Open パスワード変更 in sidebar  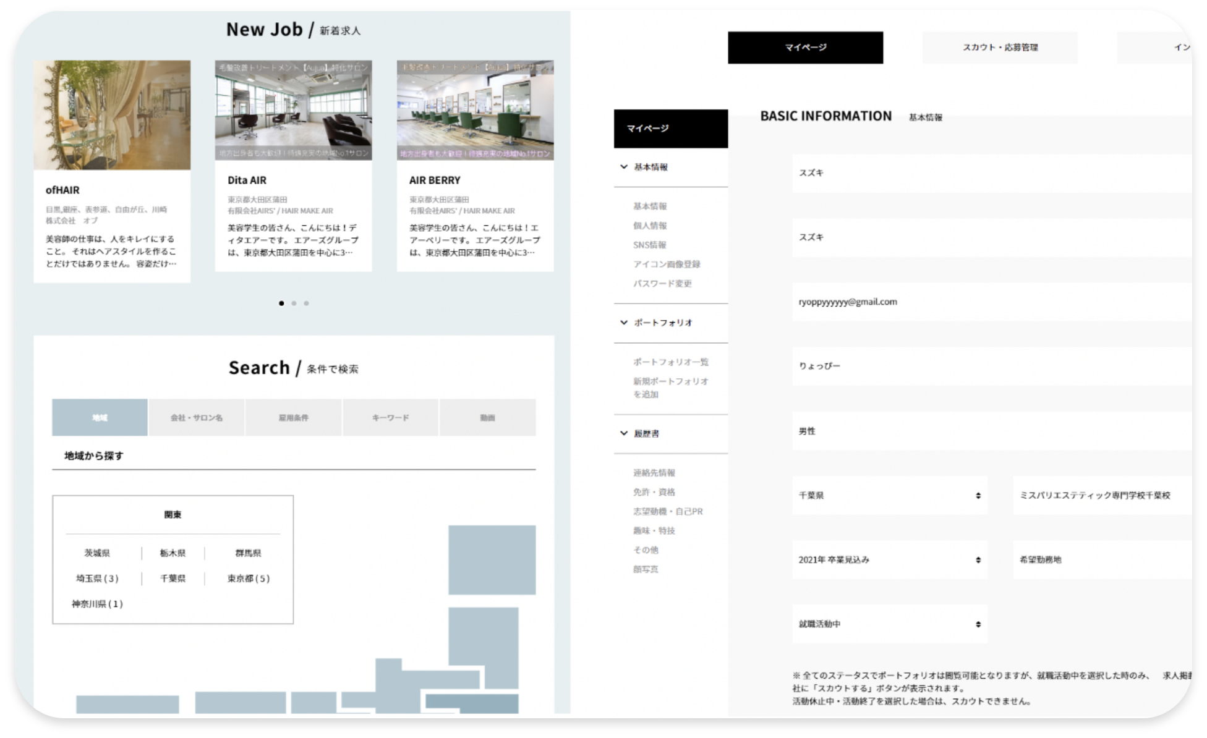point(662,284)
